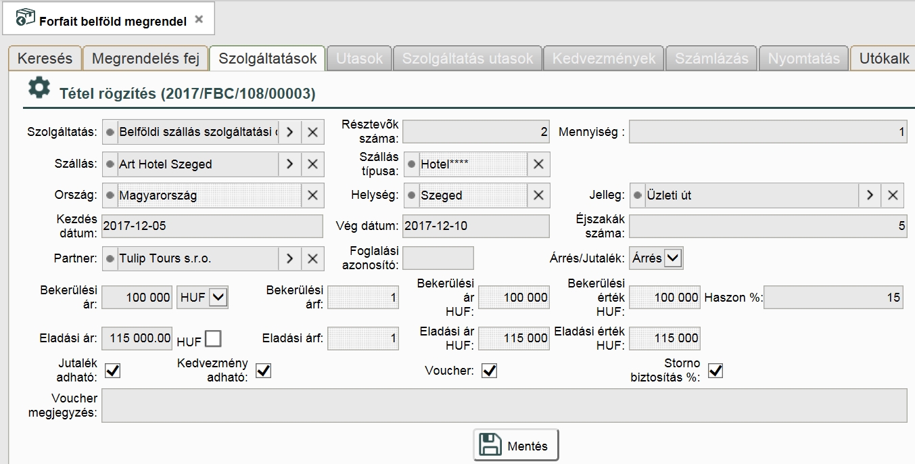Open the Árrés/Jutalék dropdown
The width and height of the screenshot is (915, 464).
674,258
